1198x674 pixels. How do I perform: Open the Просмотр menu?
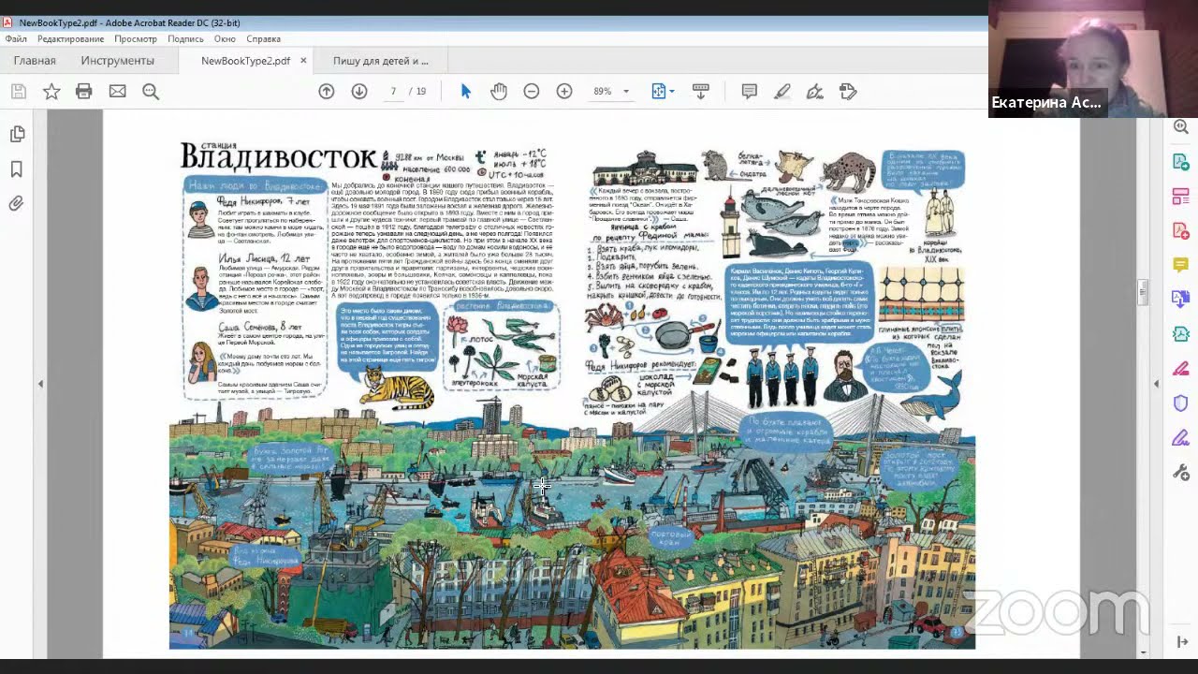click(136, 39)
